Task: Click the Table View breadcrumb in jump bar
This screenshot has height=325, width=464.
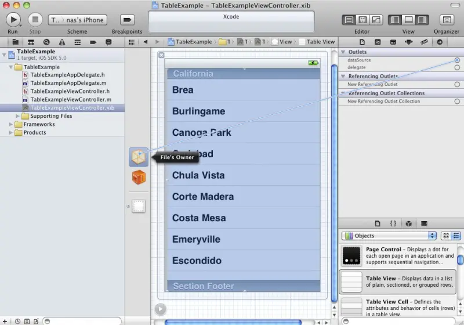Action: click(320, 42)
